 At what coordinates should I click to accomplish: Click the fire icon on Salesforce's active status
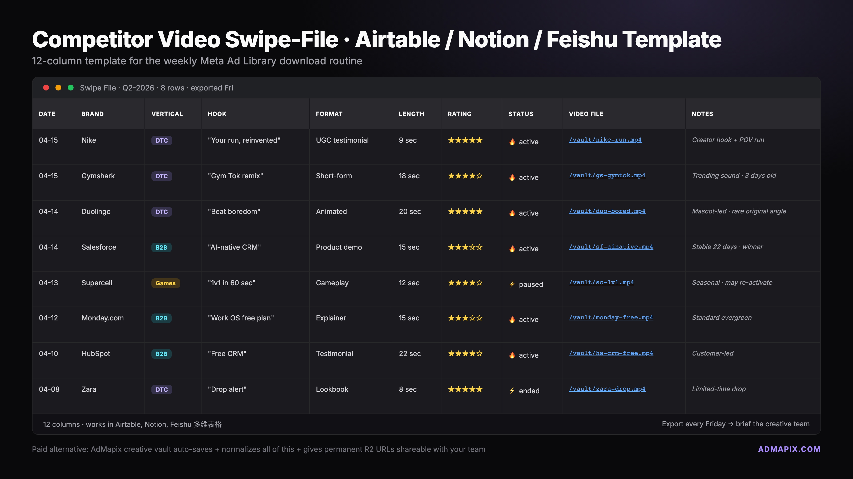coord(512,249)
